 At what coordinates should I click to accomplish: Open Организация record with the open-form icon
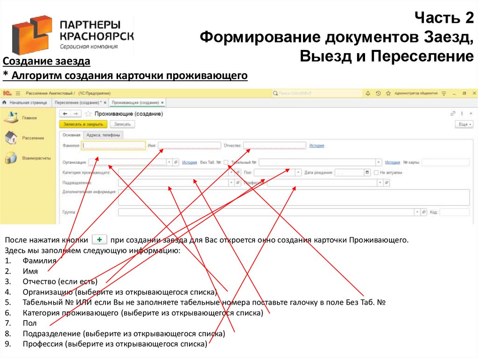(176, 162)
